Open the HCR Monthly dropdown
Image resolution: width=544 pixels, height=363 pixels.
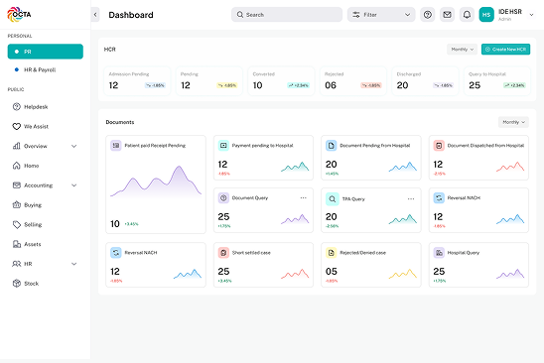[463, 50]
